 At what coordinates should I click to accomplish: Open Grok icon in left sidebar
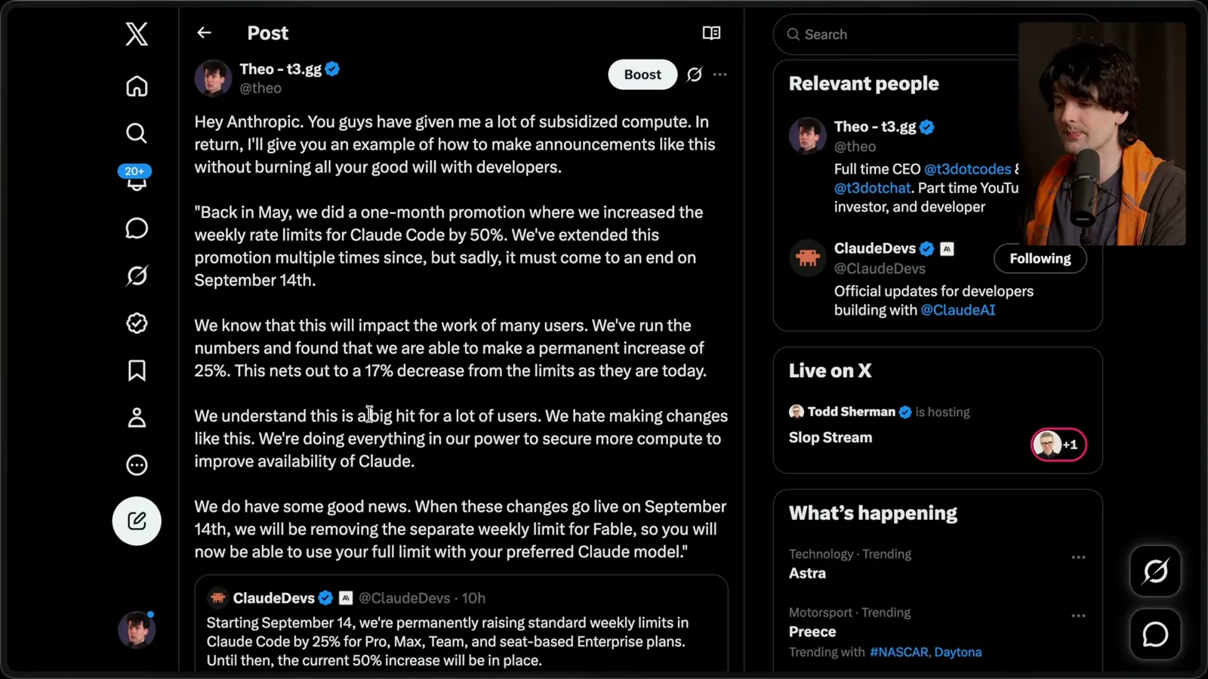click(x=137, y=275)
